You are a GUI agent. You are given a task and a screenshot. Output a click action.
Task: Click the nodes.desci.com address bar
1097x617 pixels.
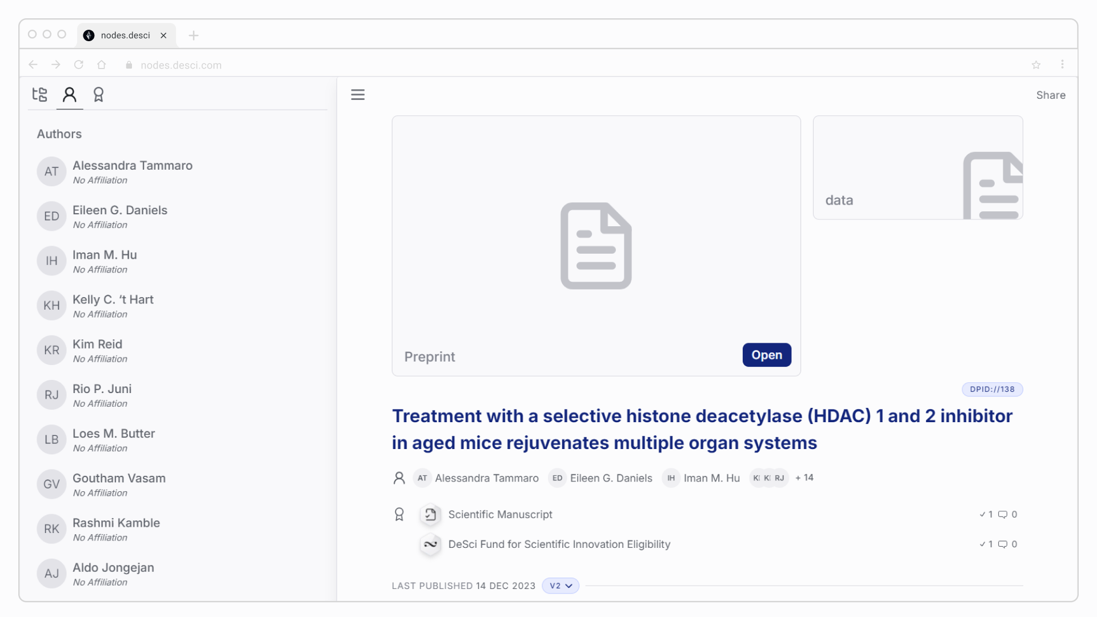click(182, 65)
